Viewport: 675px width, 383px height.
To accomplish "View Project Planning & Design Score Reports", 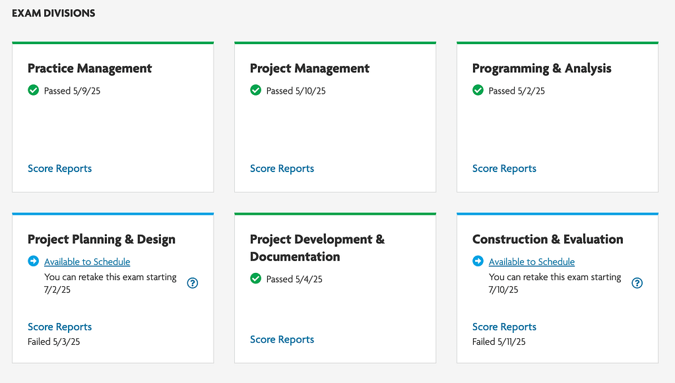I will (x=60, y=327).
